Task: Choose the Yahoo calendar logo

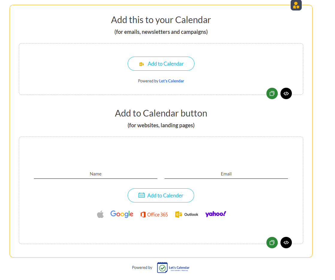Action: coord(215,214)
